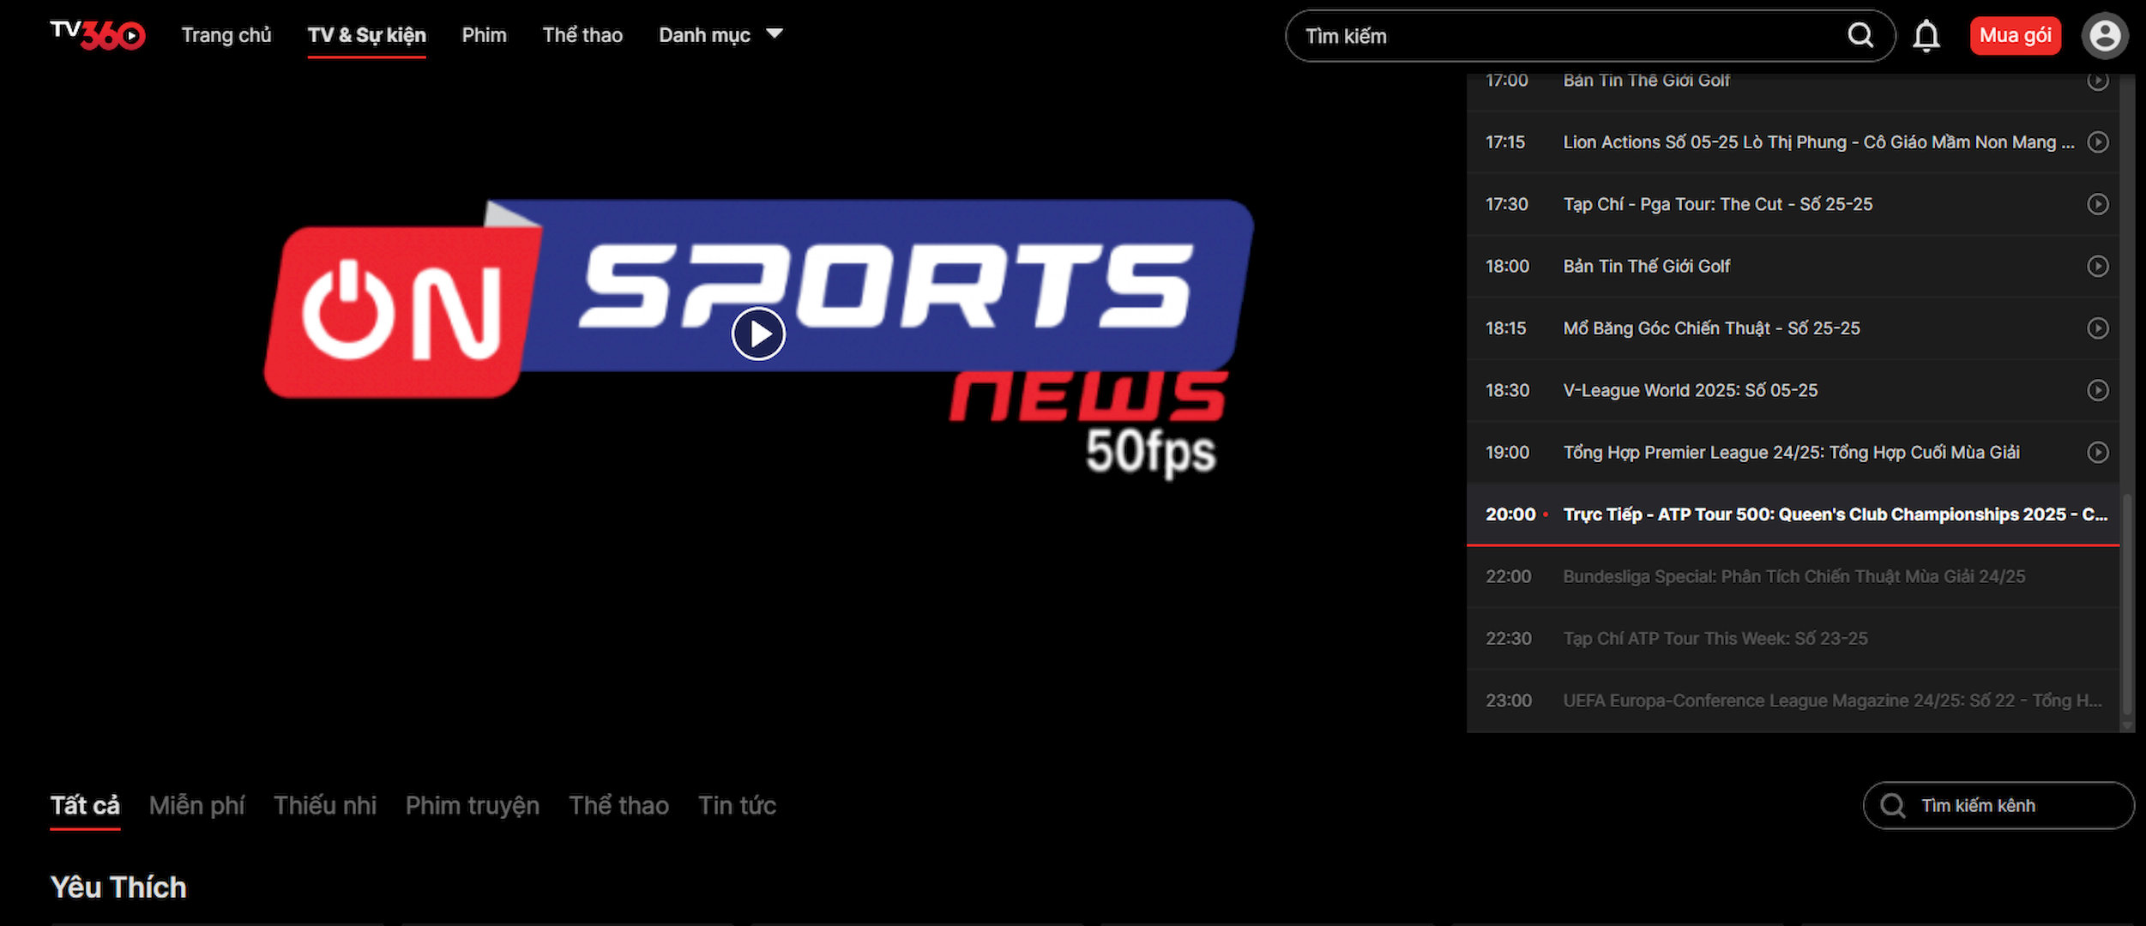Play replay icon for Lion Actions Số 05-25

point(2097,142)
